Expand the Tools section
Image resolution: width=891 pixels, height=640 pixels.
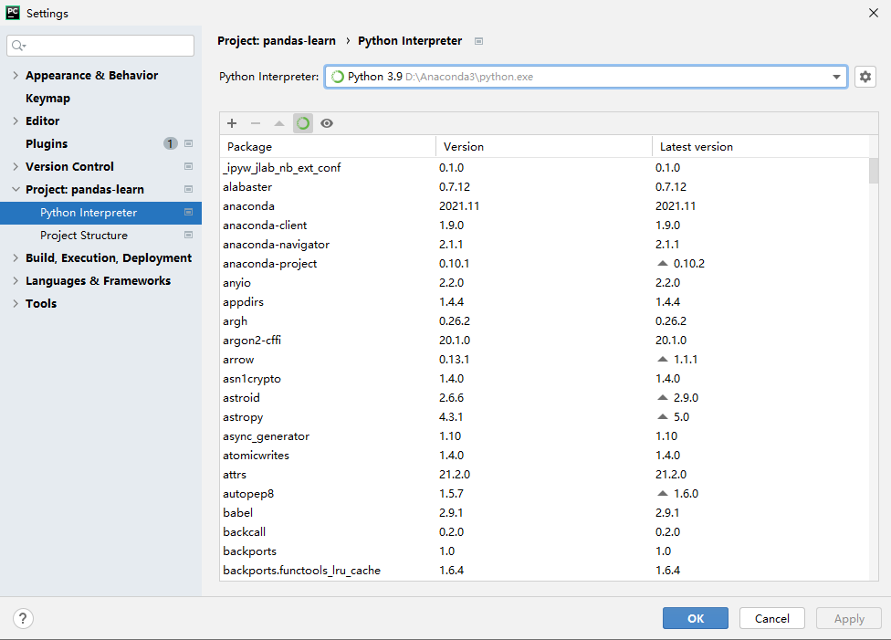point(16,303)
